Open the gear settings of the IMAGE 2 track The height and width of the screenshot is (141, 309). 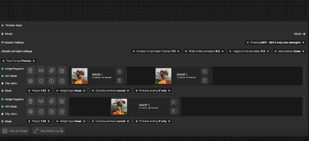coord(31,112)
